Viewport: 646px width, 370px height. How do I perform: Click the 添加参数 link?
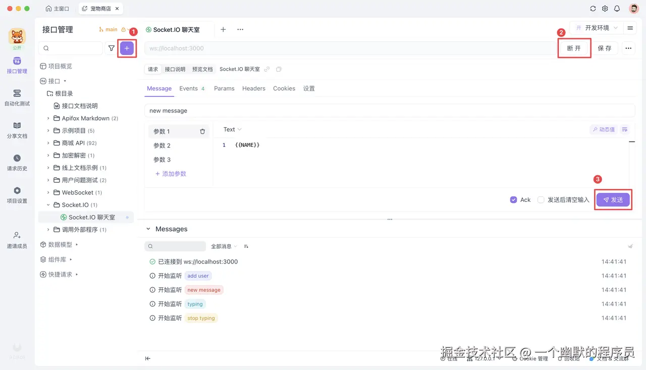pyautogui.click(x=171, y=174)
